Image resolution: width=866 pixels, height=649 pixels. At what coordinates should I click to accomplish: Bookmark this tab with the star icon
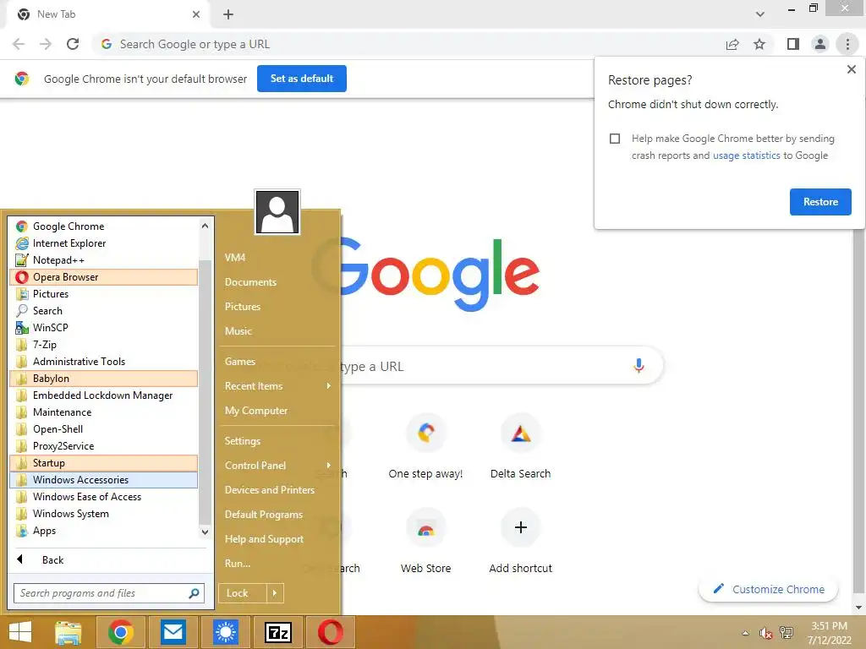point(759,44)
